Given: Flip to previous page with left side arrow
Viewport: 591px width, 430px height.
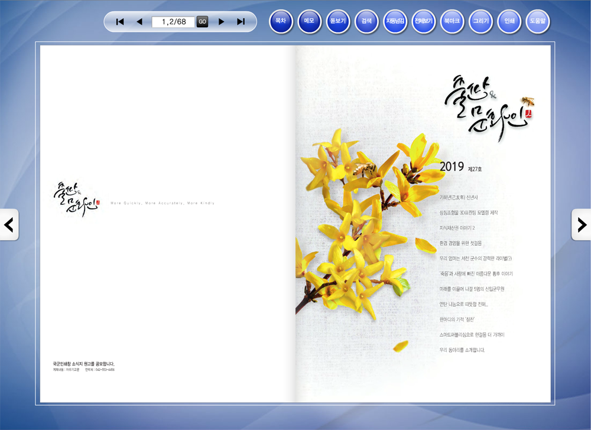Looking at the screenshot, I should click(x=9, y=225).
